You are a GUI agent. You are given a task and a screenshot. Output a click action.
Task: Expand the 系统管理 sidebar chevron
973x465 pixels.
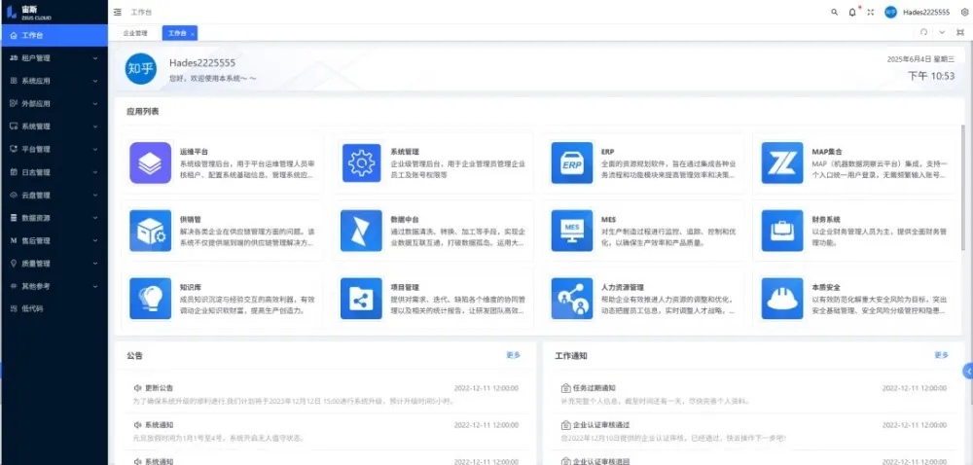coord(95,126)
